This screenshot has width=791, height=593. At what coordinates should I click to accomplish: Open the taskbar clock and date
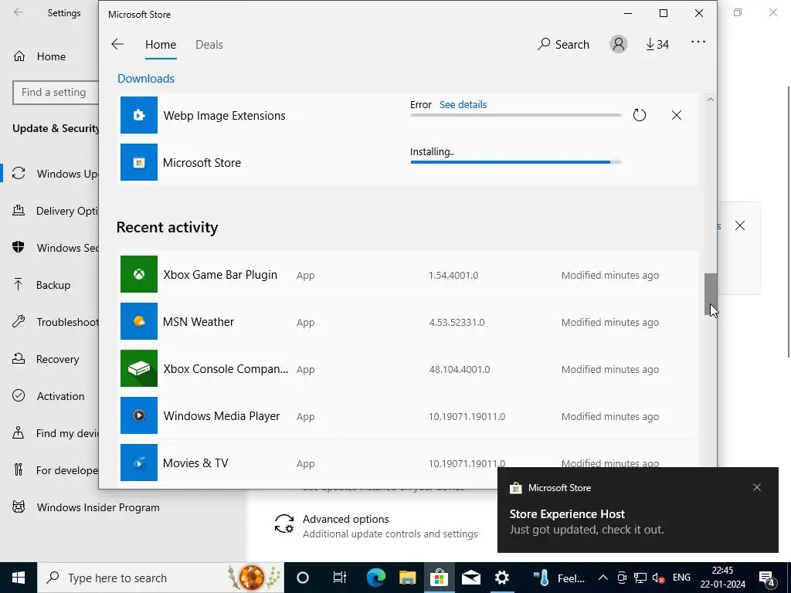tap(722, 578)
